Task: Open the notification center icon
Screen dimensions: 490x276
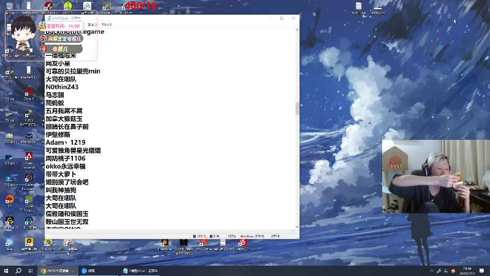Action: click(481, 270)
